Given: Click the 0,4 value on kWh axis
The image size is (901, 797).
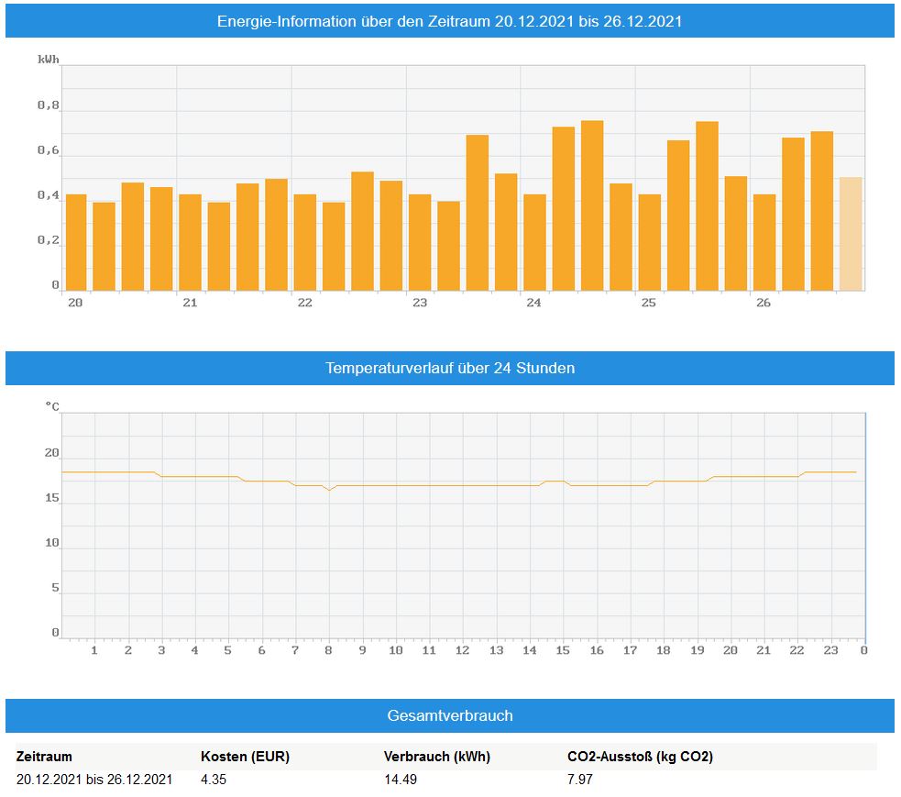Looking at the screenshot, I should click(49, 195).
